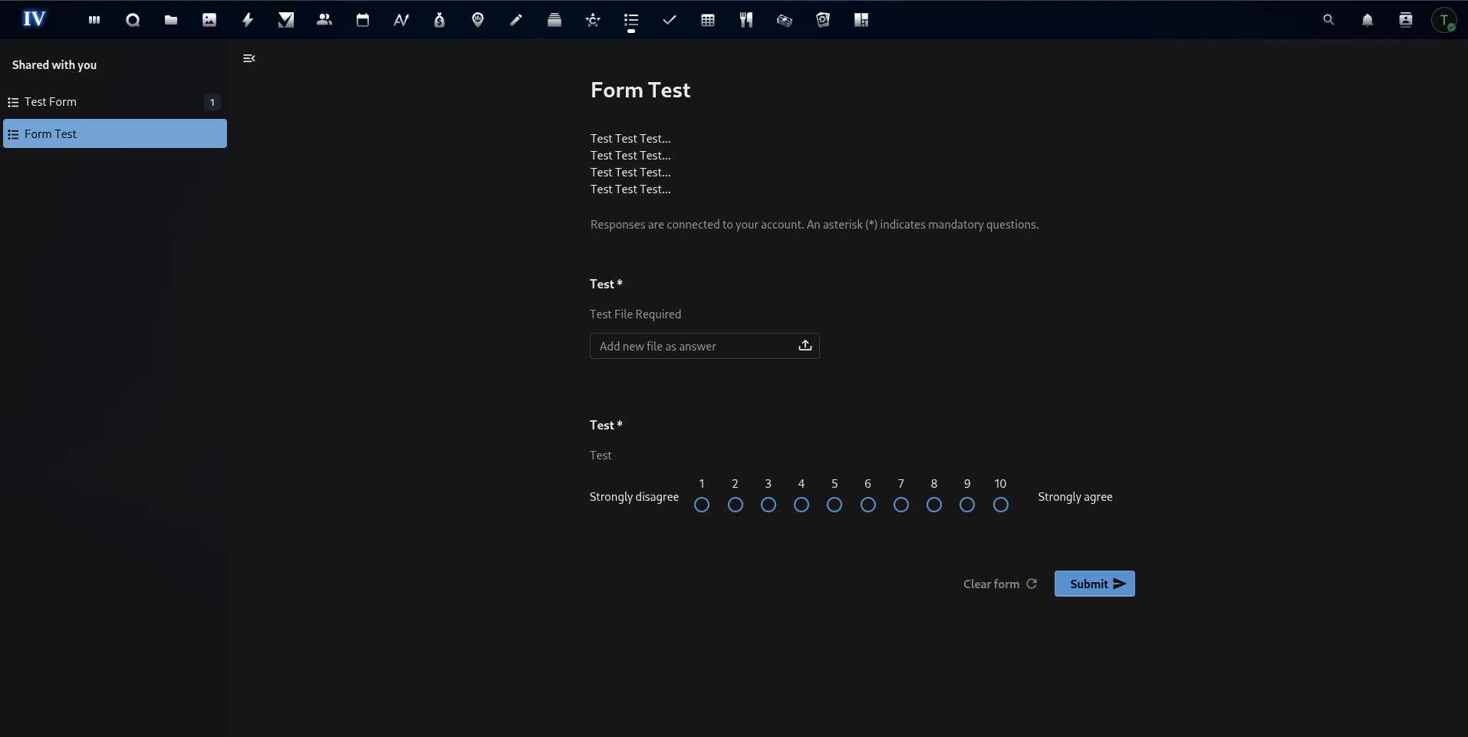Select rating 1 on the agreement scale
Screen dimensions: 1468x737
[702, 505]
